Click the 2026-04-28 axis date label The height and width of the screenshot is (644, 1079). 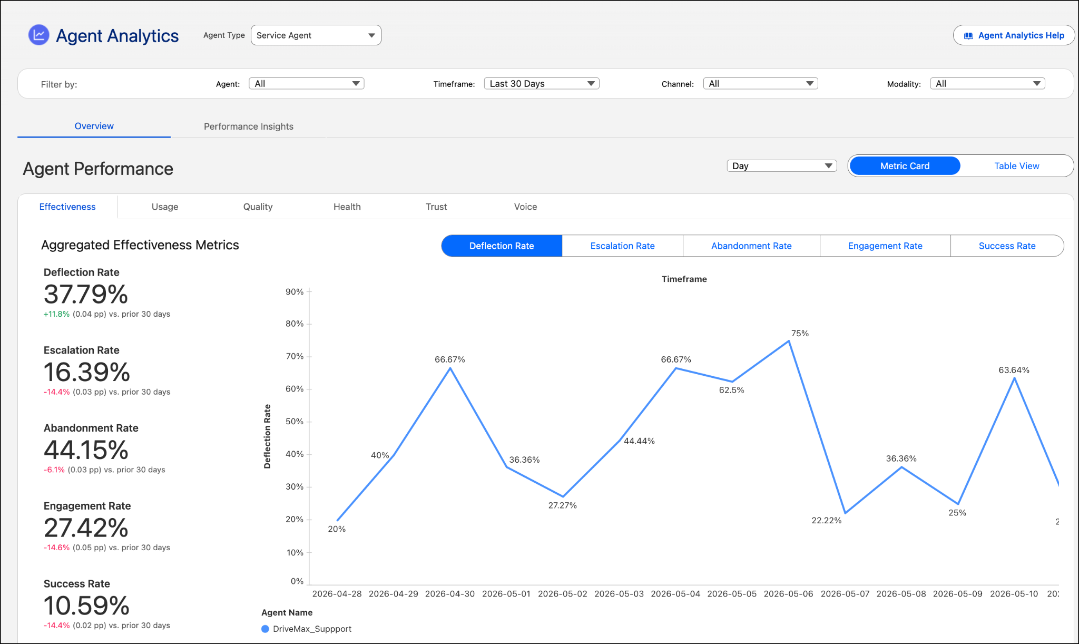point(337,594)
